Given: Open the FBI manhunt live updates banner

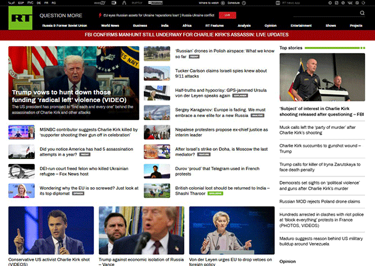Looking at the screenshot, I should click(x=186, y=34).
